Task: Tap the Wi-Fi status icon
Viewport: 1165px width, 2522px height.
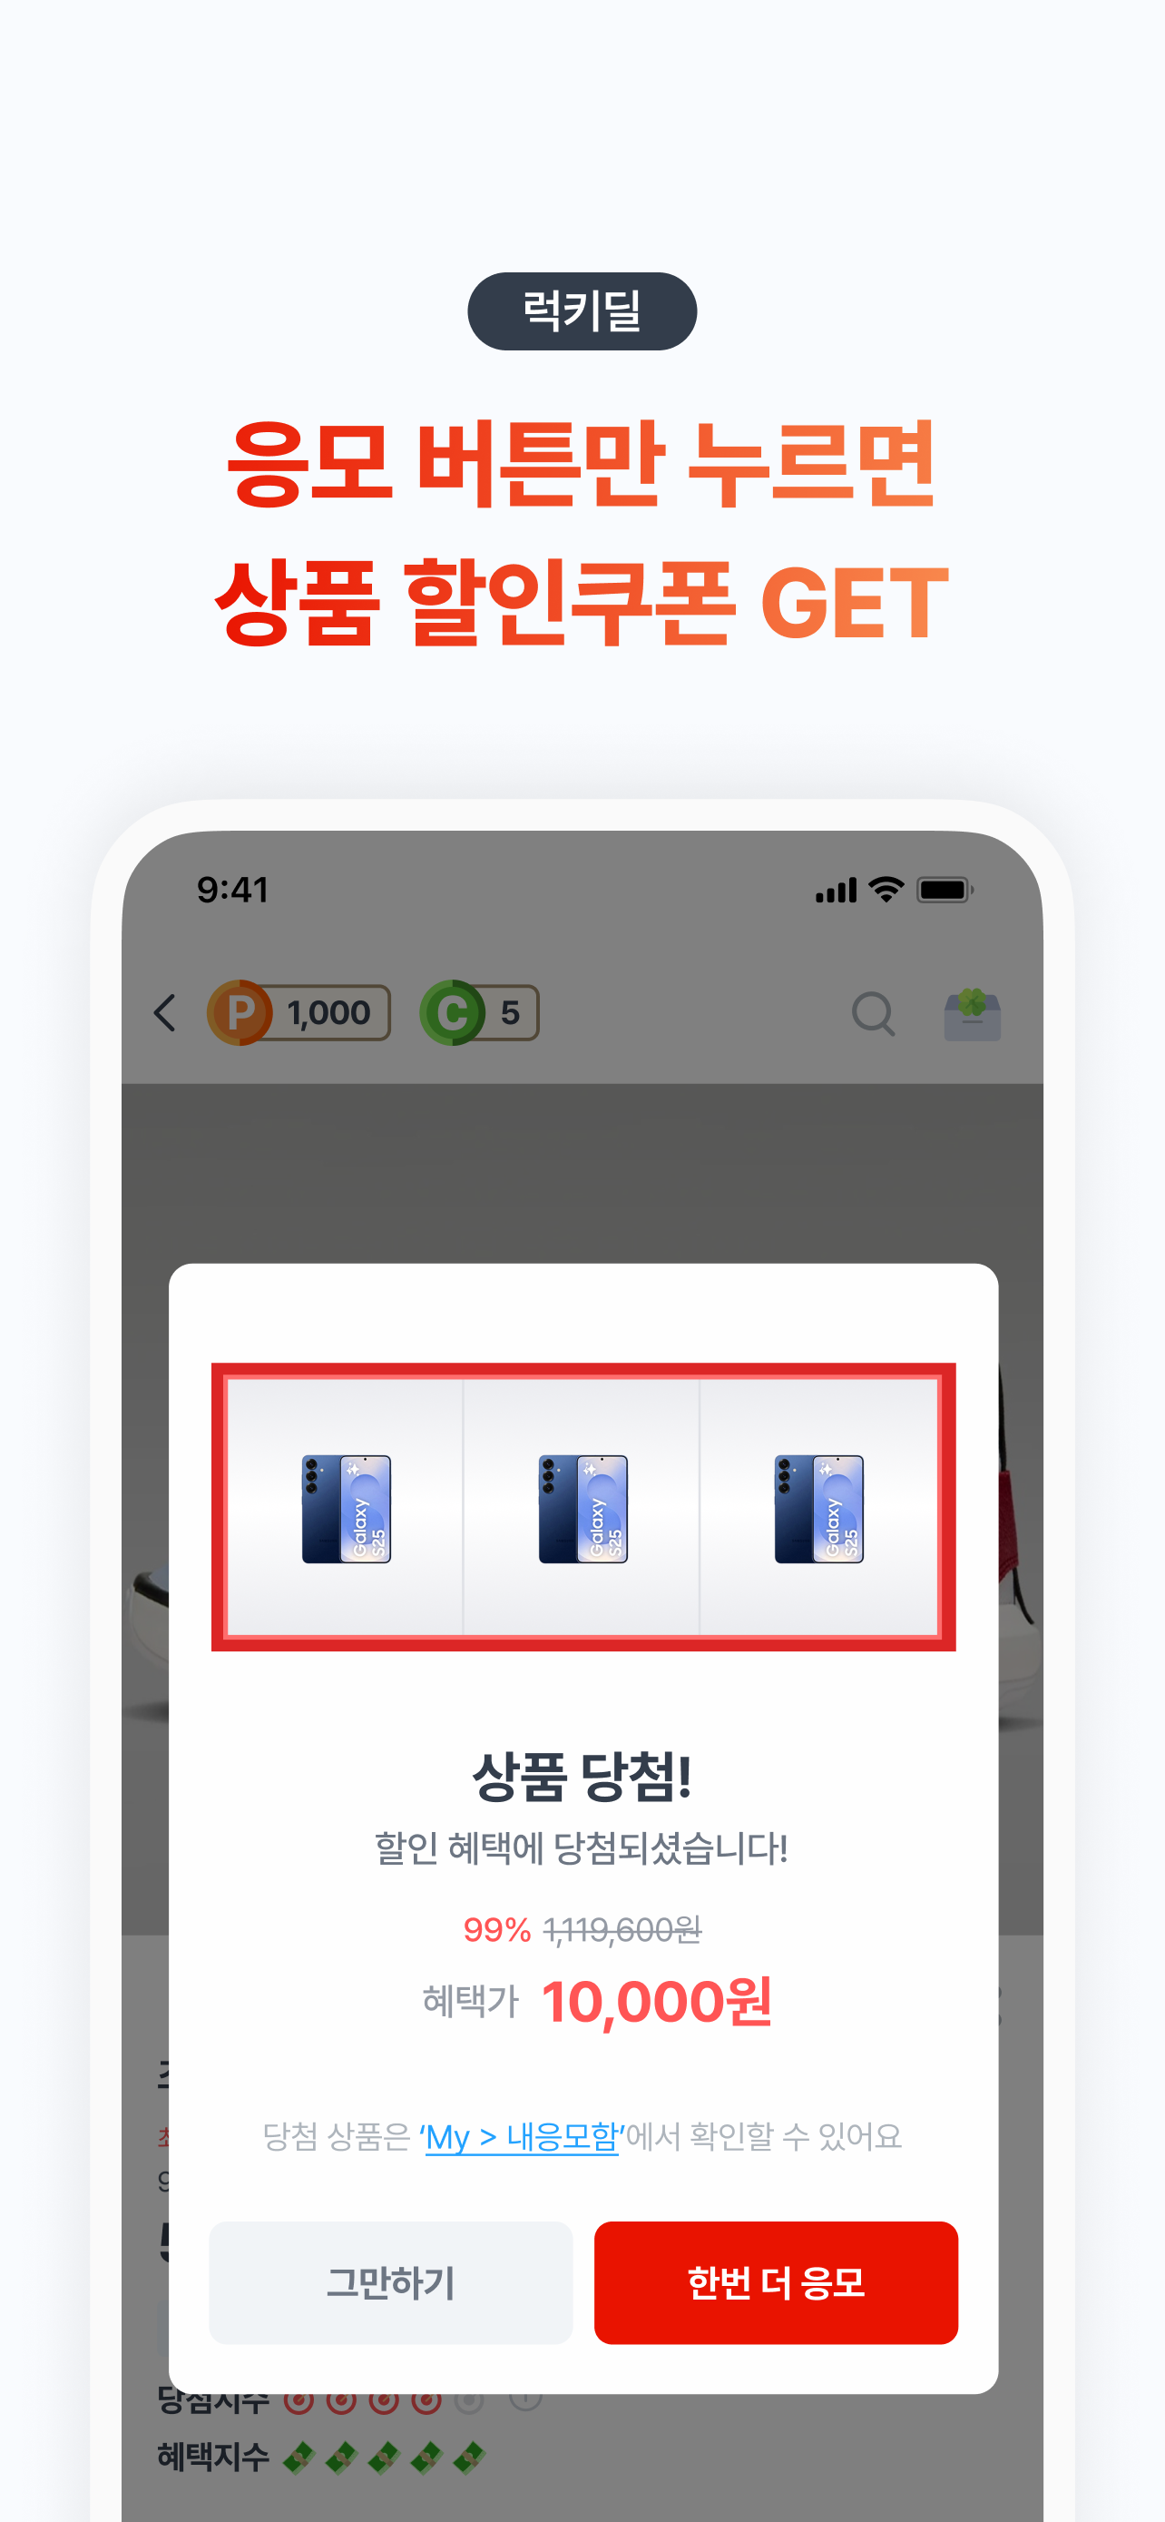Action: pyautogui.click(x=887, y=889)
